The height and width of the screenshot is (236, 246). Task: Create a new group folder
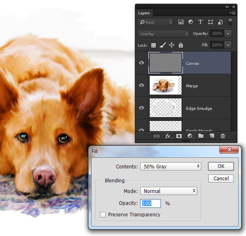[x=201, y=136]
